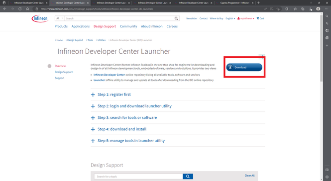Open the Community menu
The height and width of the screenshot is (181, 331).
pyautogui.click(x=128, y=26)
